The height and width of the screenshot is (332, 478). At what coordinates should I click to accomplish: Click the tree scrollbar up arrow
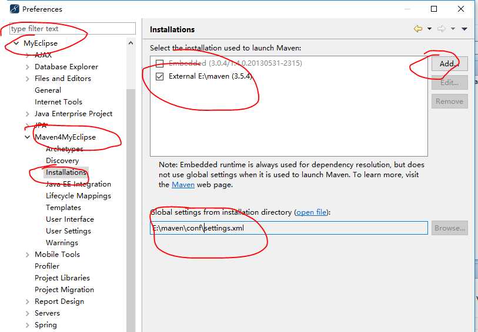click(131, 43)
